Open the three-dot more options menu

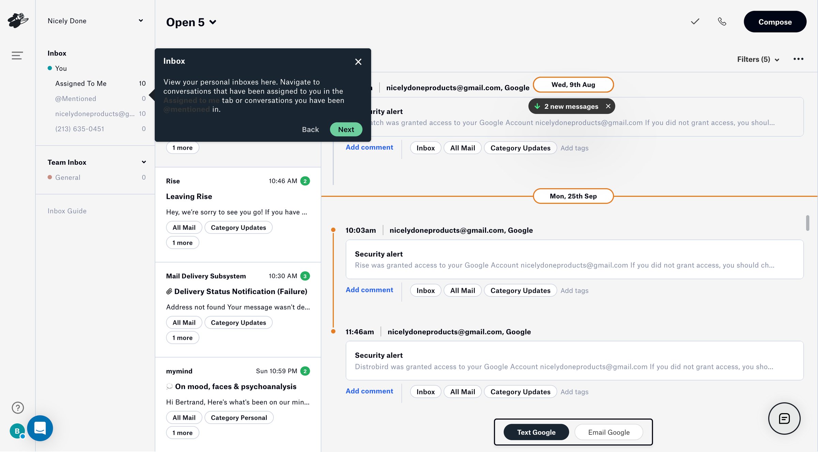click(798, 59)
